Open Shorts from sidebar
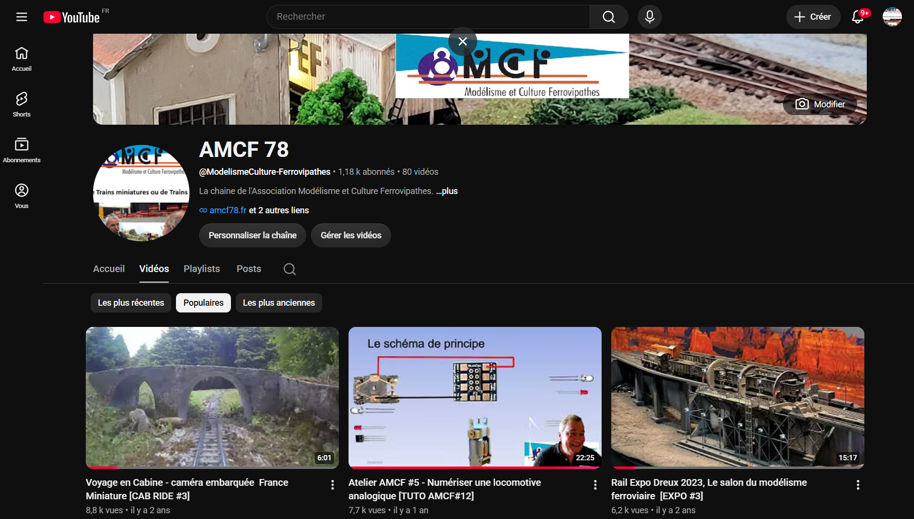The image size is (914, 519). 22,105
